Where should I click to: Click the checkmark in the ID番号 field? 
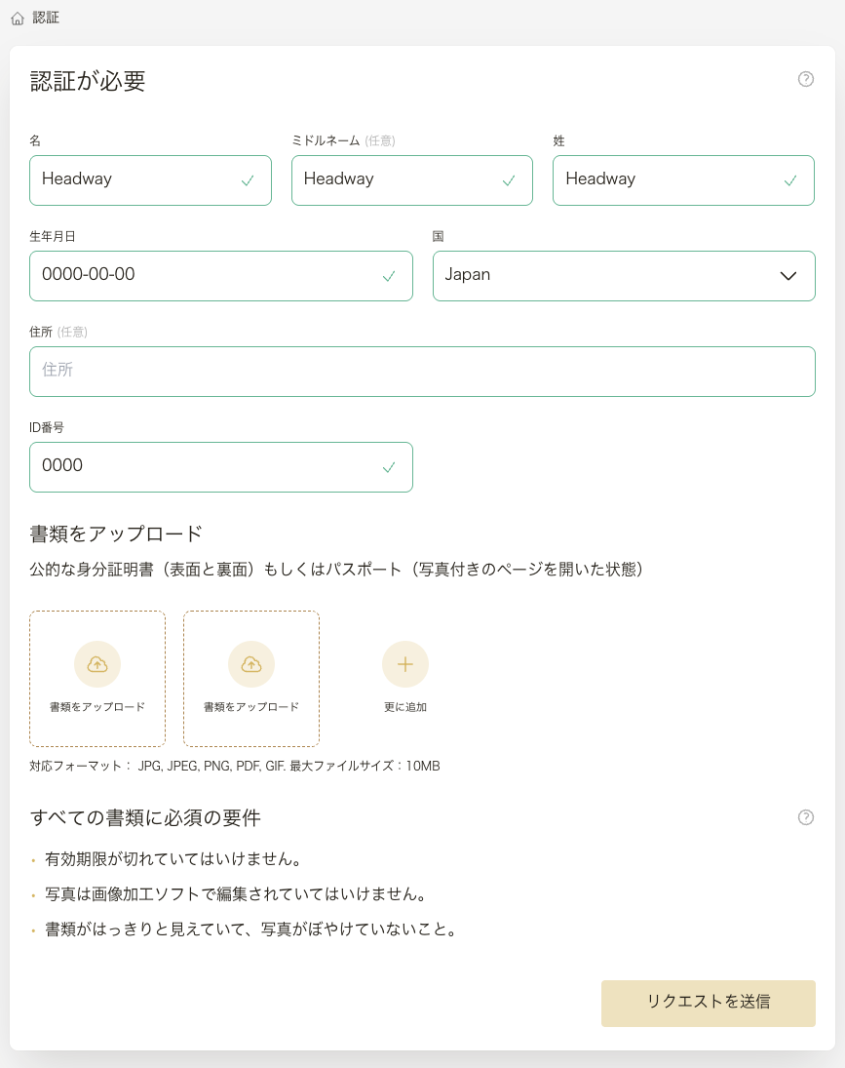389,467
